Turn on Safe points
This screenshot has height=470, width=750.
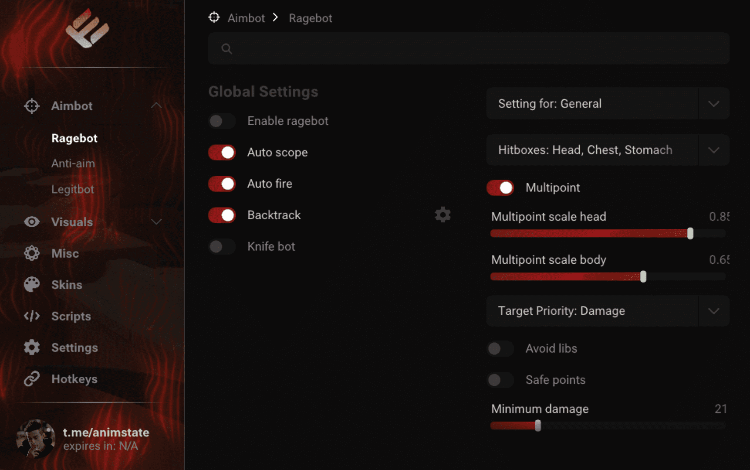(500, 380)
